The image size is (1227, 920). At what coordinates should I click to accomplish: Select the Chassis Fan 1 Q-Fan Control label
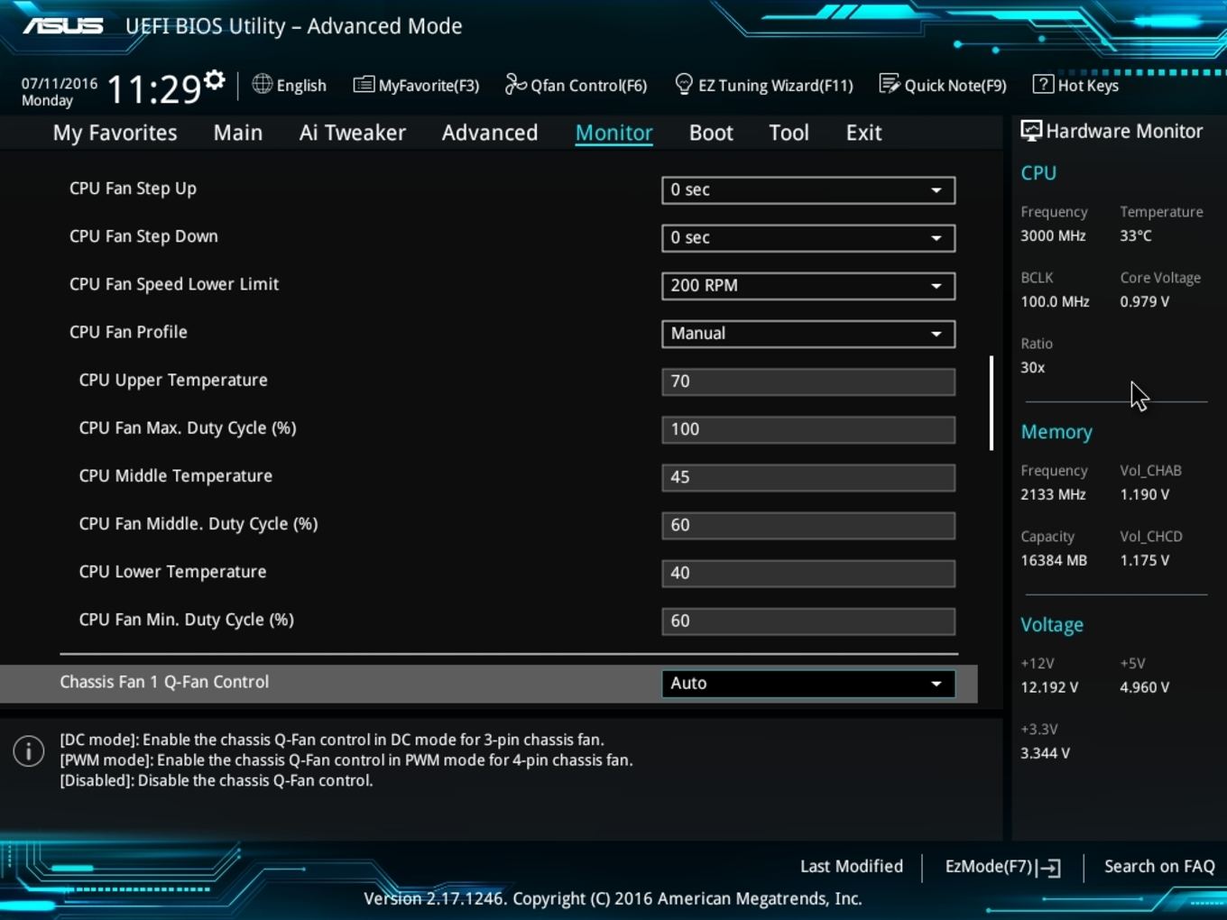point(164,682)
